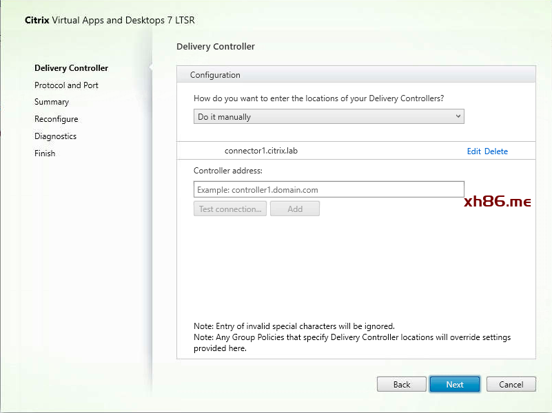Click the Configuration section header
The height and width of the screenshot is (413, 552).
356,75
